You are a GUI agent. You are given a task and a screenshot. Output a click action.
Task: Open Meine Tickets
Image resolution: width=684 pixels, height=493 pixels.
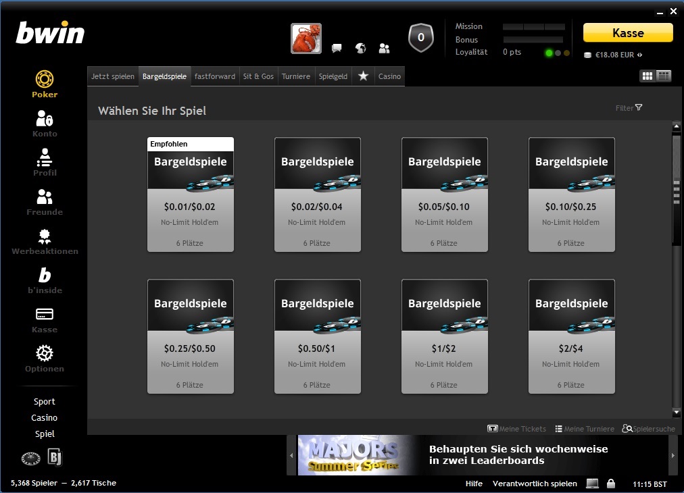pos(516,429)
